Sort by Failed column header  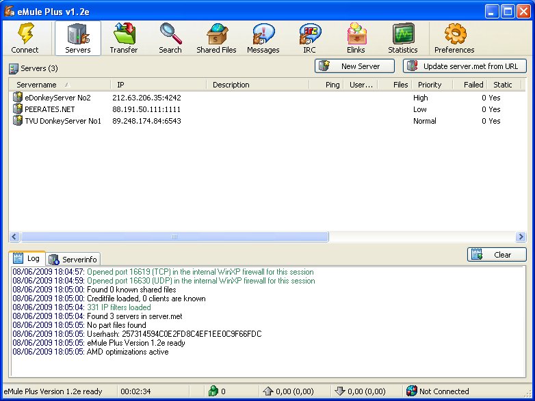tap(470, 85)
